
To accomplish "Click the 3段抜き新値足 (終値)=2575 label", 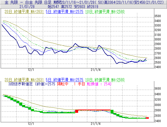I will pos(32,84).
